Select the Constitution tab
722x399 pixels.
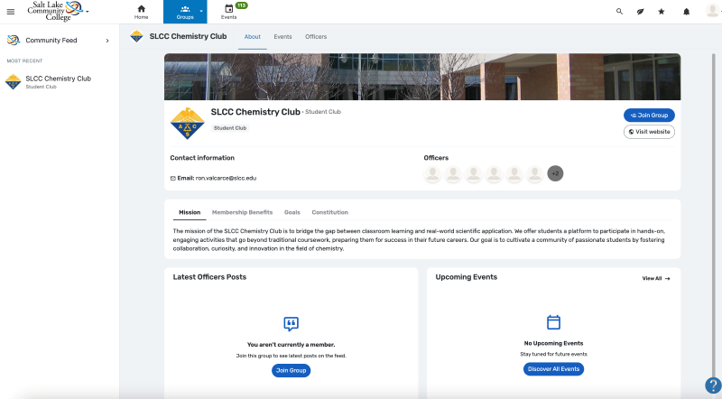[329, 212]
